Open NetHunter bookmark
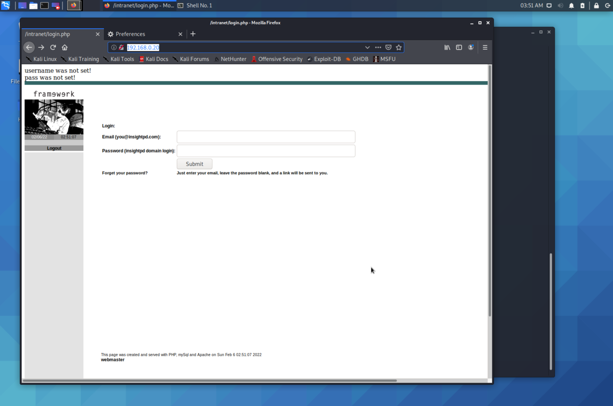The width and height of the screenshot is (613, 406). pyautogui.click(x=230, y=59)
